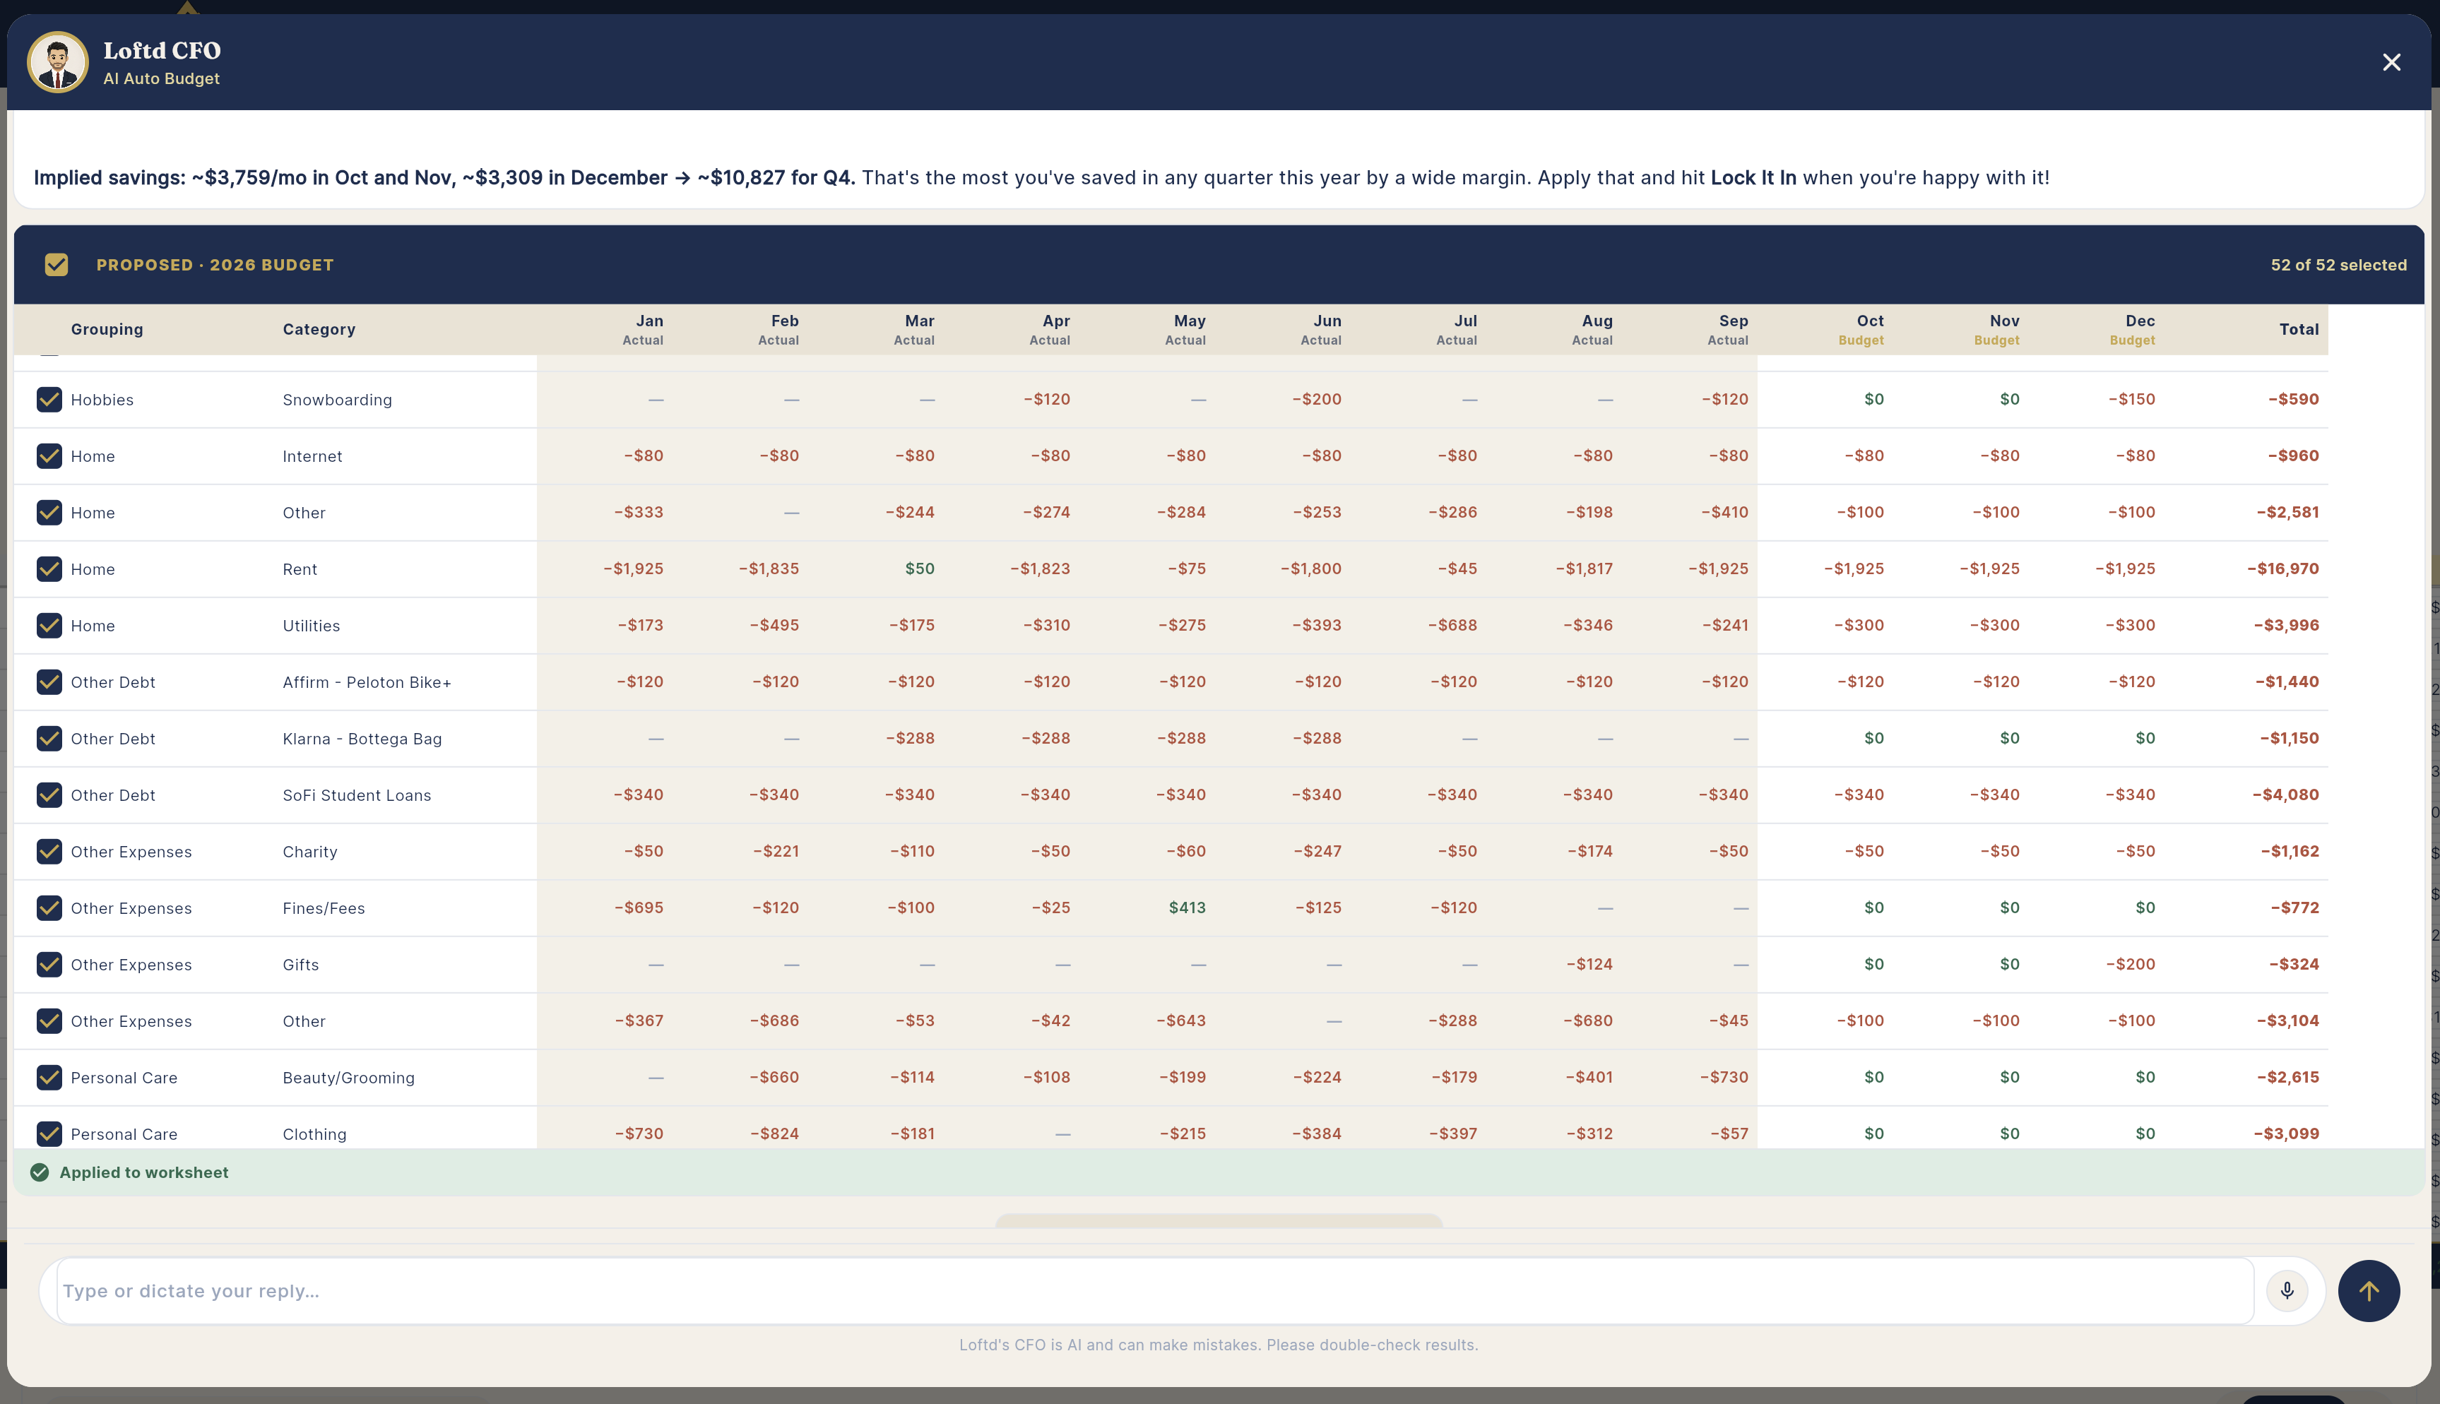The image size is (2440, 1404).
Task: Click the Jan Actual column header
Action: tap(642, 329)
